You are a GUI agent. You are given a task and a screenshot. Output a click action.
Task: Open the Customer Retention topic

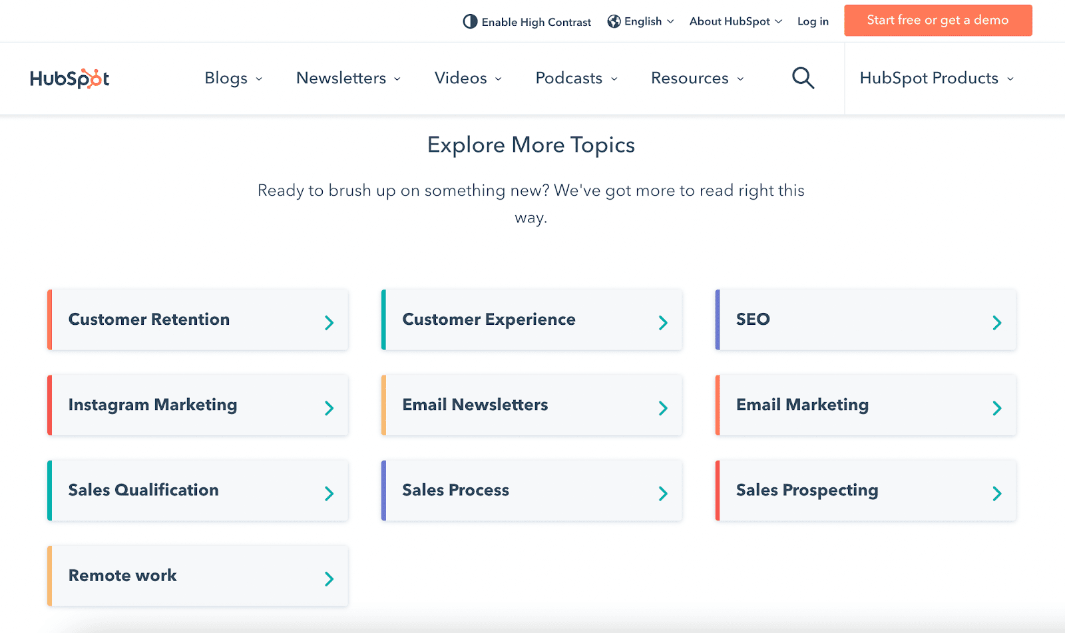(x=198, y=319)
